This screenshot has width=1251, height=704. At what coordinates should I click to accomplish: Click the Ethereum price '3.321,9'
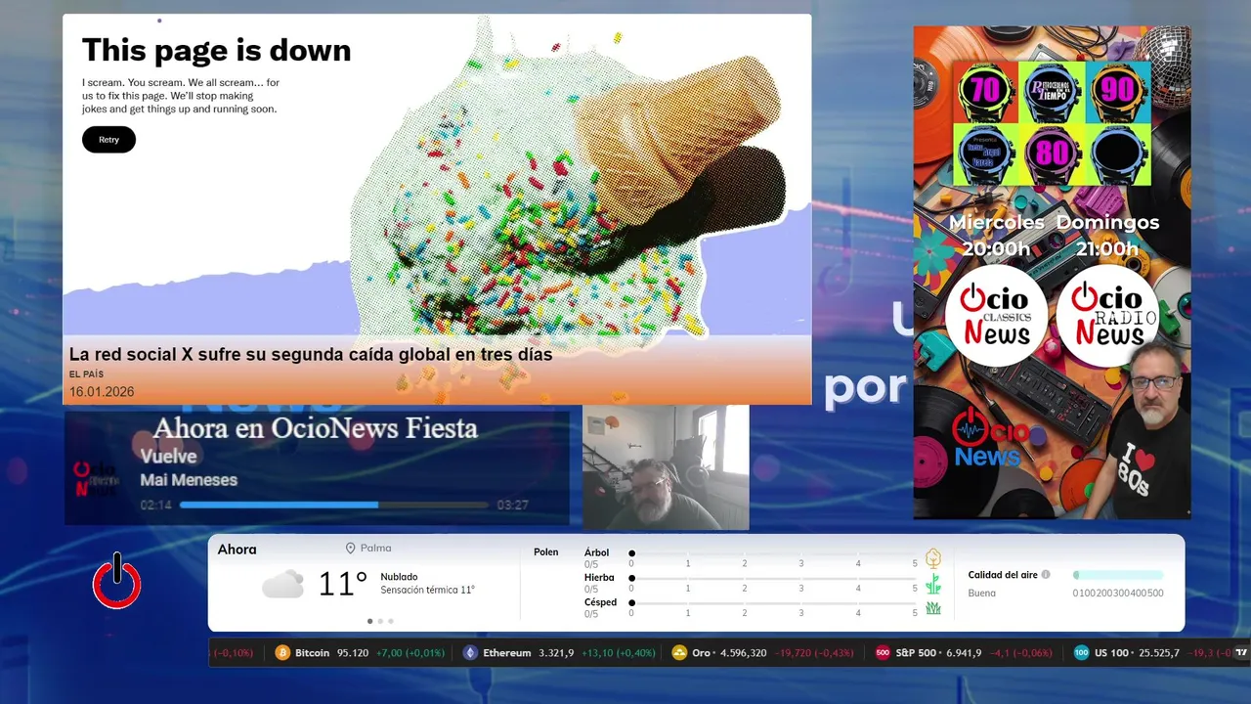click(556, 653)
